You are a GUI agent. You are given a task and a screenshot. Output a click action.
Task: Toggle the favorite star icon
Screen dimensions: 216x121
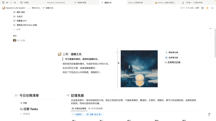click(207, 8)
